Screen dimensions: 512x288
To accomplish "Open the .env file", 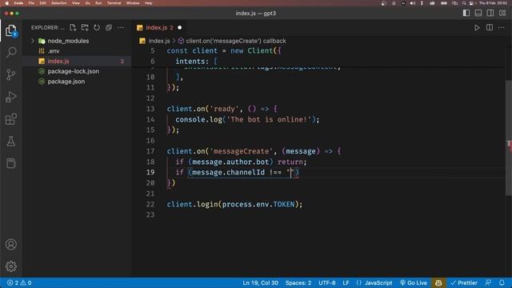I will (77, 51).
